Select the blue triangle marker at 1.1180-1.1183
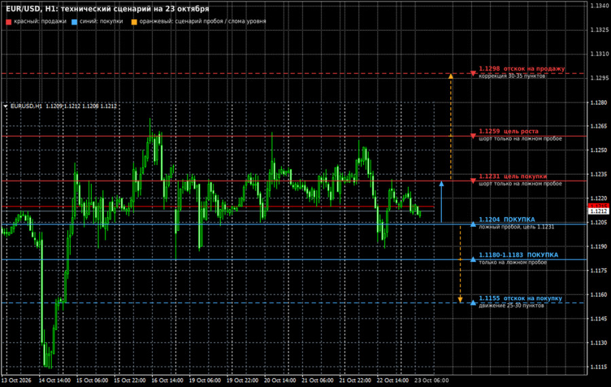This screenshot has width=611, height=387. point(473,259)
